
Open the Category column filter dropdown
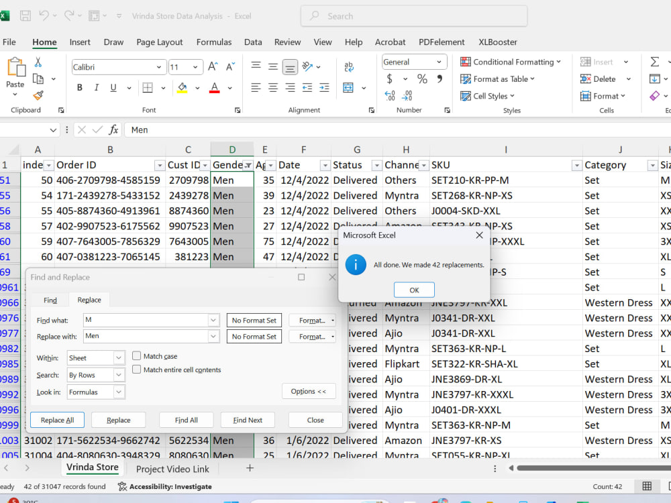coord(652,165)
